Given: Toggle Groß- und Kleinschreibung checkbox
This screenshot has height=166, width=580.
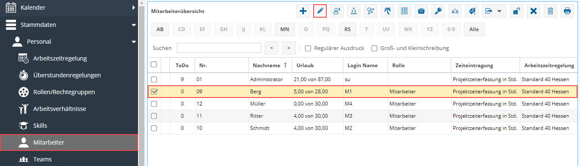Looking at the screenshot, I should click(x=374, y=48).
